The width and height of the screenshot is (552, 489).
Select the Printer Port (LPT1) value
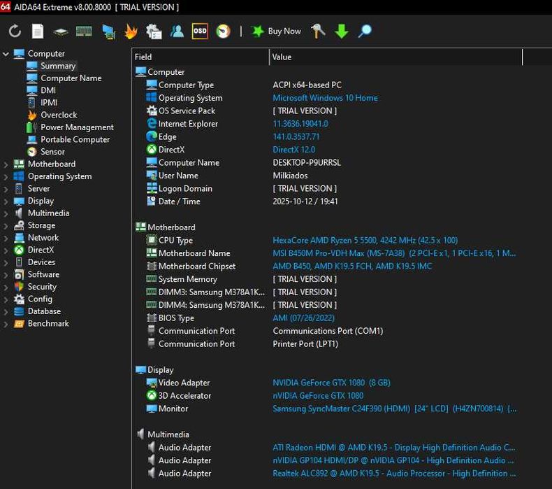[305, 344]
